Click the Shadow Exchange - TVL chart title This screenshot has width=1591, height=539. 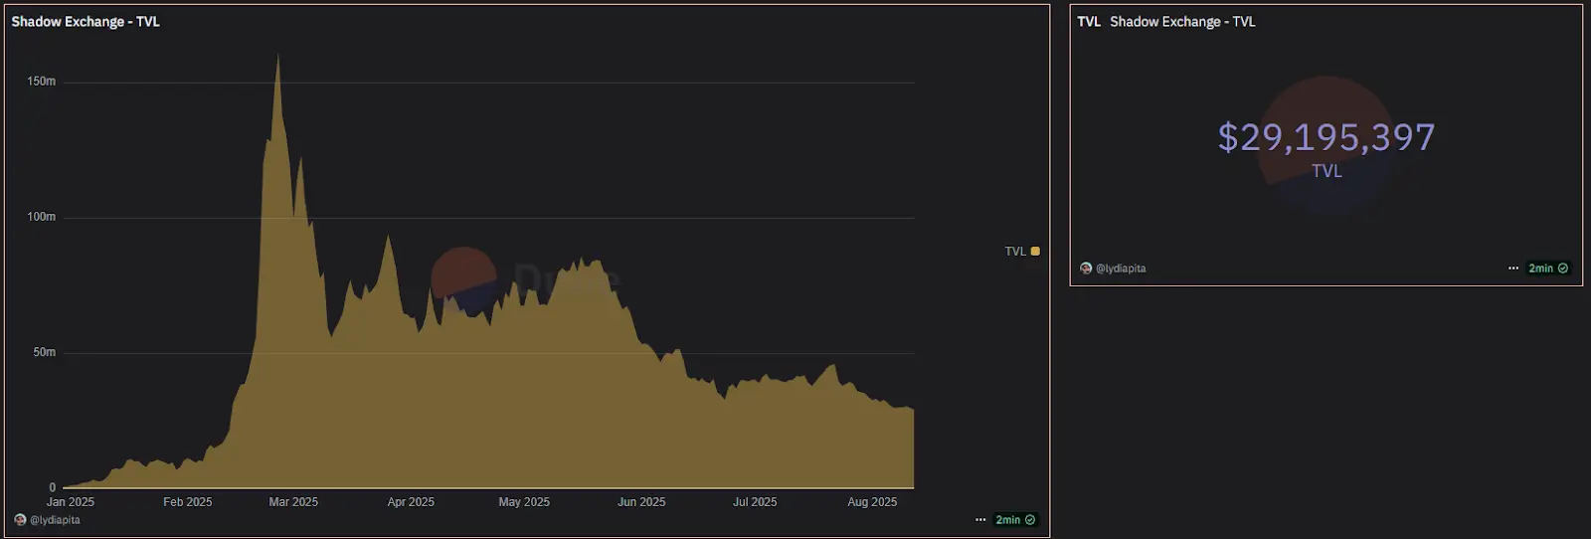point(86,22)
